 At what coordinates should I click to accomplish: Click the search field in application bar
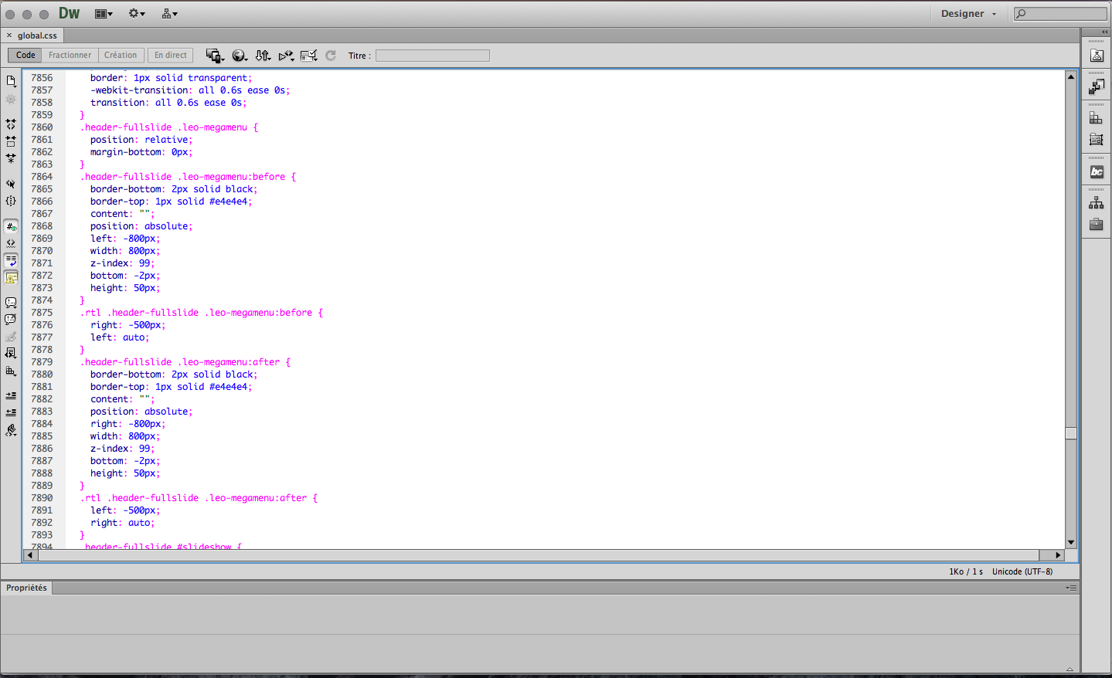click(1060, 14)
